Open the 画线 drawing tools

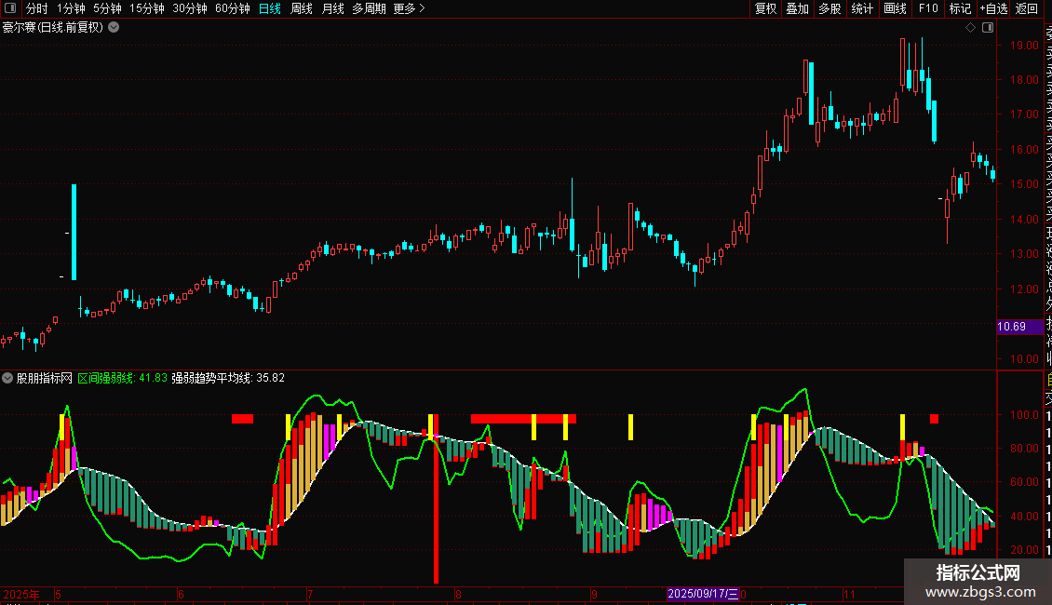(x=895, y=8)
